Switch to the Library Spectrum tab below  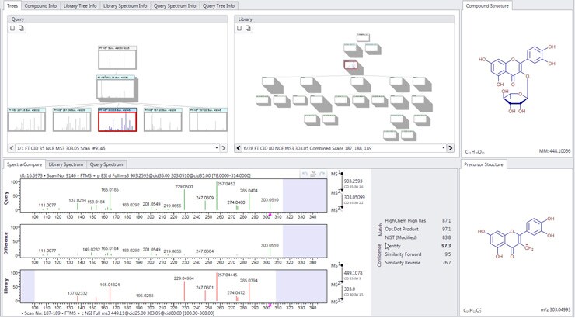click(66, 164)
